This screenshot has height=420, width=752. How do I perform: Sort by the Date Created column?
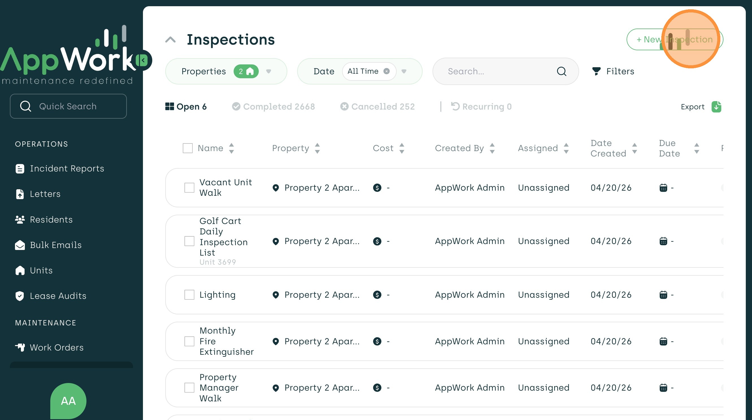tap(634, 148)
